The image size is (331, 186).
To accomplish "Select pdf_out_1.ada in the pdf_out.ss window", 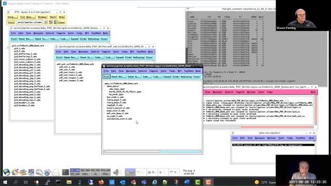I will click(x=67, y=67).
